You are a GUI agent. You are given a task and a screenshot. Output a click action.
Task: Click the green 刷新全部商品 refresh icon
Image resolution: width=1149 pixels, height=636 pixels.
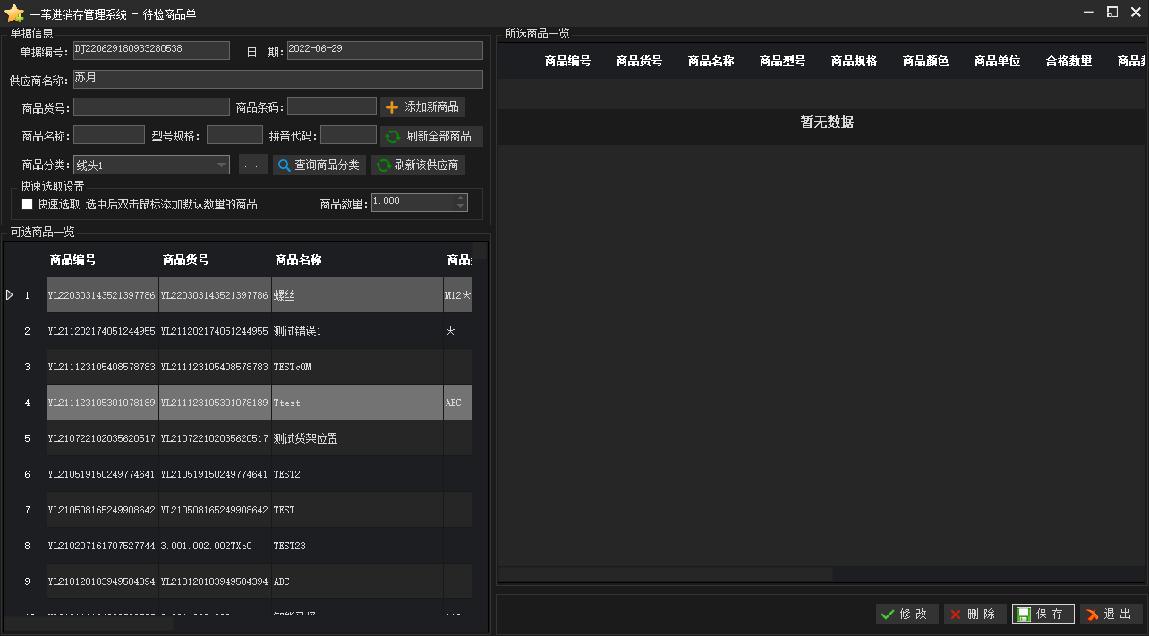(393, 137)
